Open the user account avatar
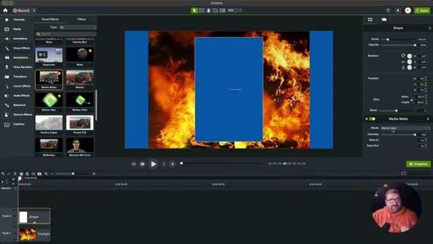Image resolution: width=433 pixels, height=244 pixels. [408, 11]
